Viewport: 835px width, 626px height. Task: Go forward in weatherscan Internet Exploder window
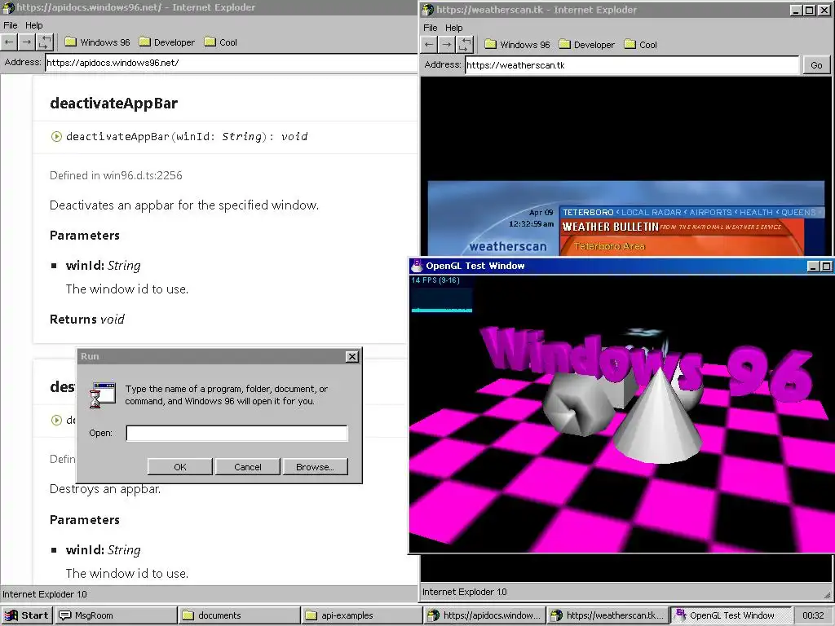point(447,45)
